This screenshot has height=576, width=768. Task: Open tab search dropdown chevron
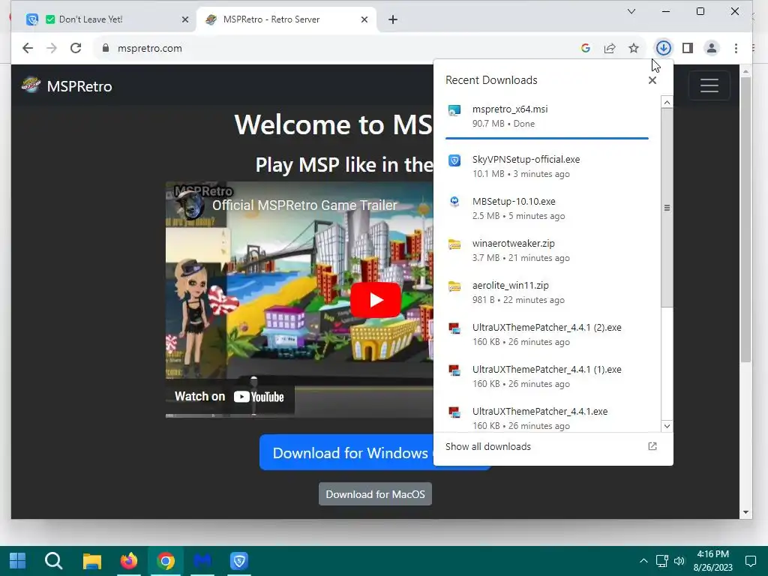(x=631, y=11)
